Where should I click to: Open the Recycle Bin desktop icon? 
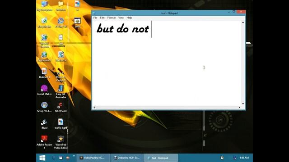pos(44,22)
